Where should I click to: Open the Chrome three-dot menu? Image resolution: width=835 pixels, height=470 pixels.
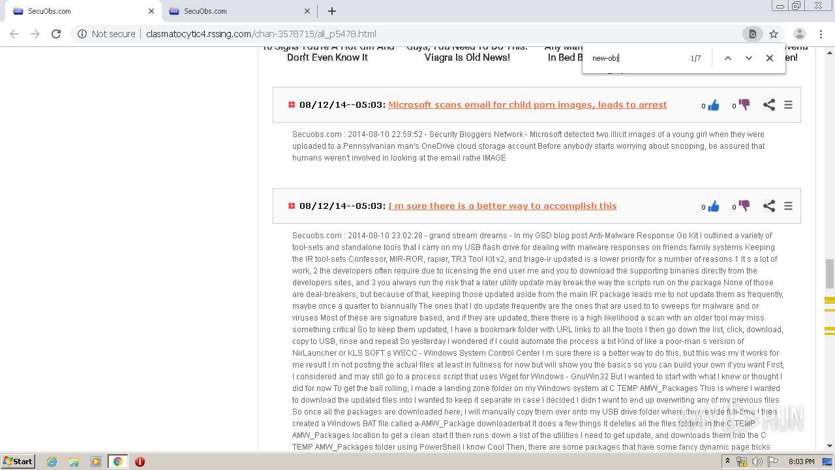(821, 34)
